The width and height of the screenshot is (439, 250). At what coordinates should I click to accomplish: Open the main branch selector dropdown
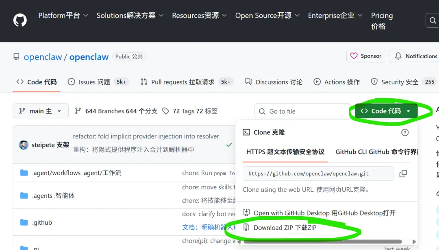[41, 111]
